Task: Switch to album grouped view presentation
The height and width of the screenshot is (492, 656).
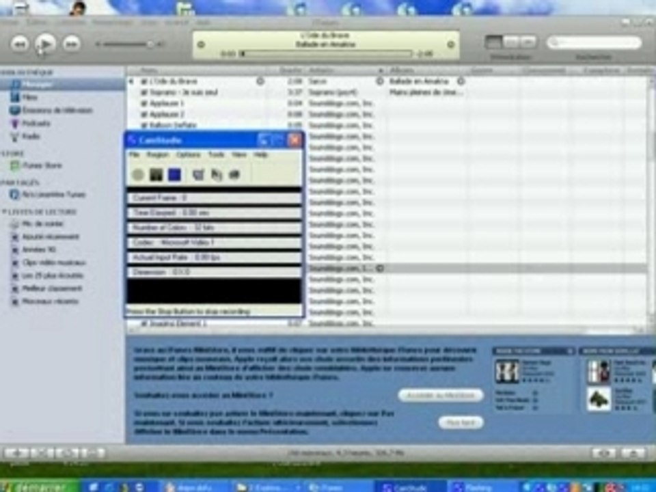Action: (511, 42)
